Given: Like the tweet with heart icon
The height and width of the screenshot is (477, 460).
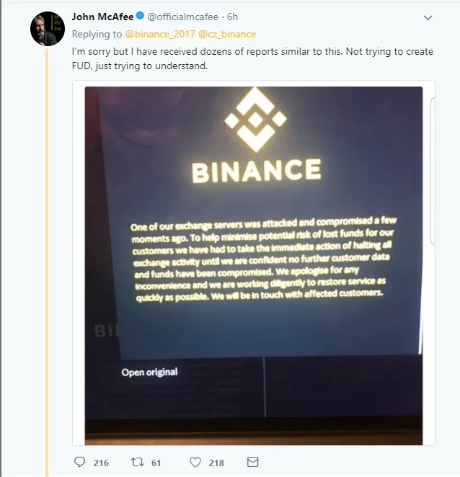Looking at the screenshot, I should tap(195, 462).
